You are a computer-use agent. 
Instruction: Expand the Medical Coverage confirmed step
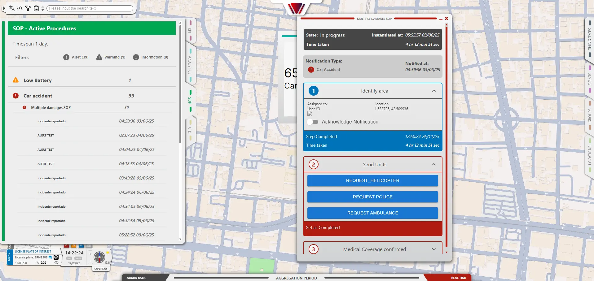(433, 249)
